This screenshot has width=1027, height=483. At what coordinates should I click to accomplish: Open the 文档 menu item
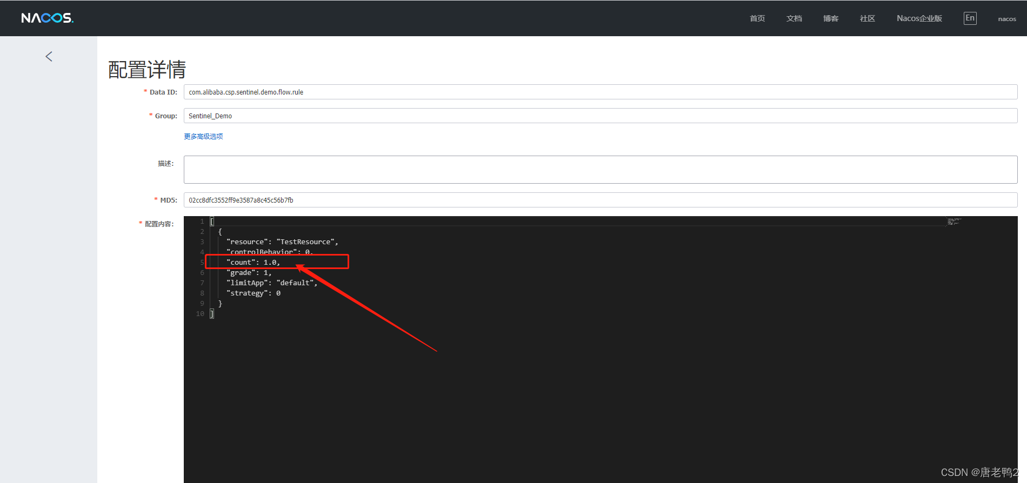(x=794, y=18)
